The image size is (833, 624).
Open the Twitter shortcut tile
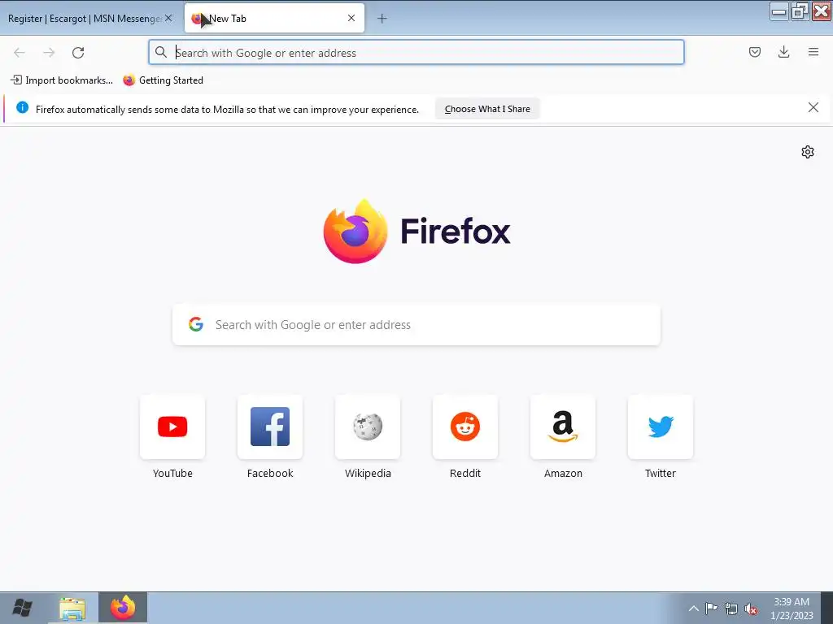661,427
